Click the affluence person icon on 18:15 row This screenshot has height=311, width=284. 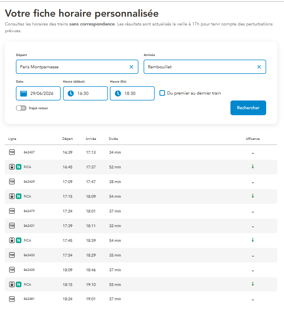[253, 284]
